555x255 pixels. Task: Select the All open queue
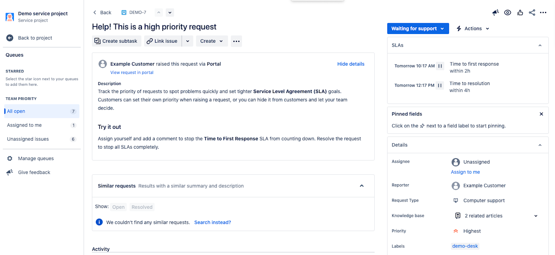point(42,111)
